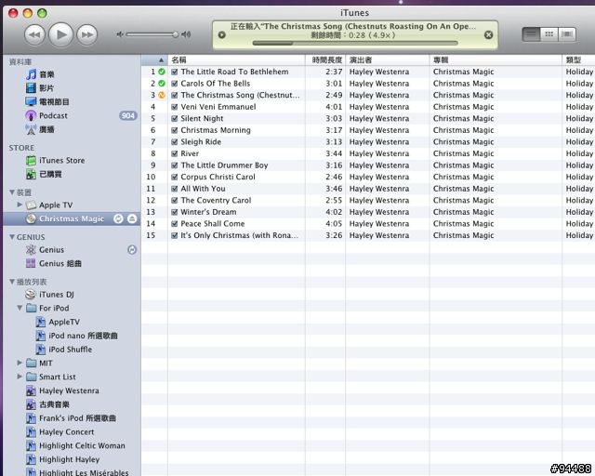Click the import icon beside Christmas Magic
This screenshot has width=595, height=476.
[x=118, y=218]
